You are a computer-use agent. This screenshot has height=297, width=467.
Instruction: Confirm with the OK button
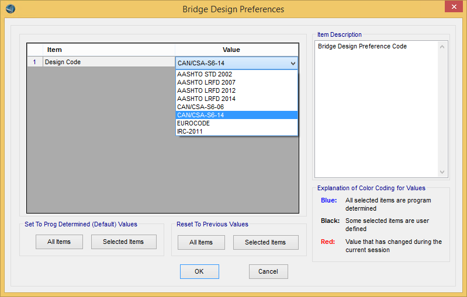(199, 271)
